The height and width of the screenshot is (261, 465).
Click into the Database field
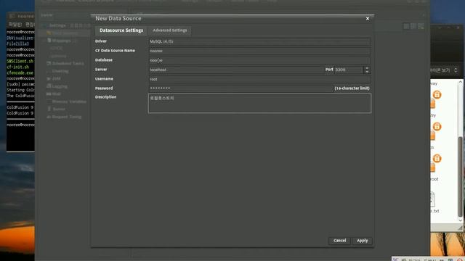coord(259,60)
